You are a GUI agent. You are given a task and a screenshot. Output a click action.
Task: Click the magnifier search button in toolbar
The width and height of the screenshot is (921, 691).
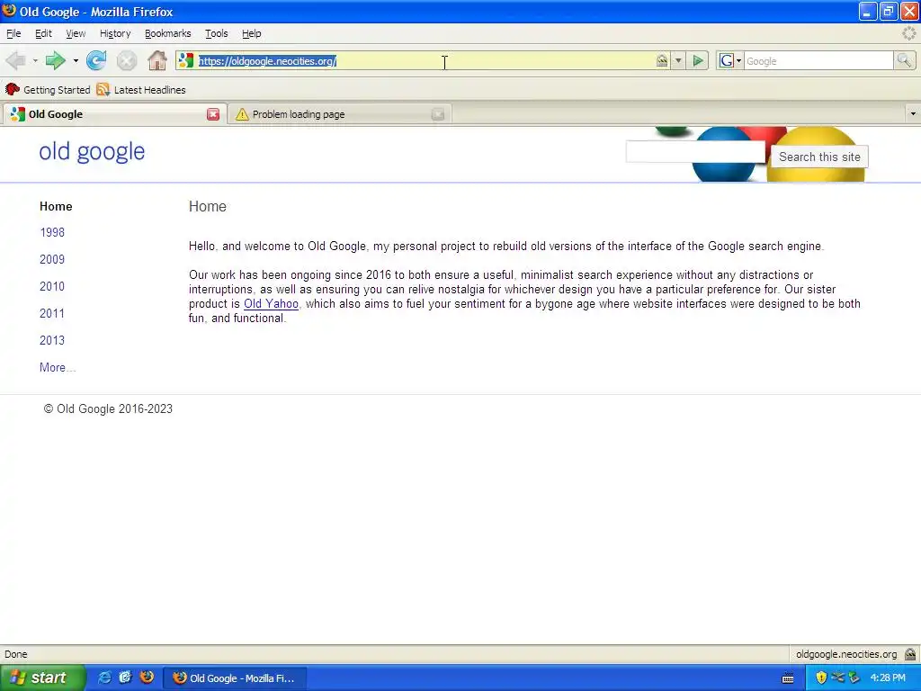904,60
